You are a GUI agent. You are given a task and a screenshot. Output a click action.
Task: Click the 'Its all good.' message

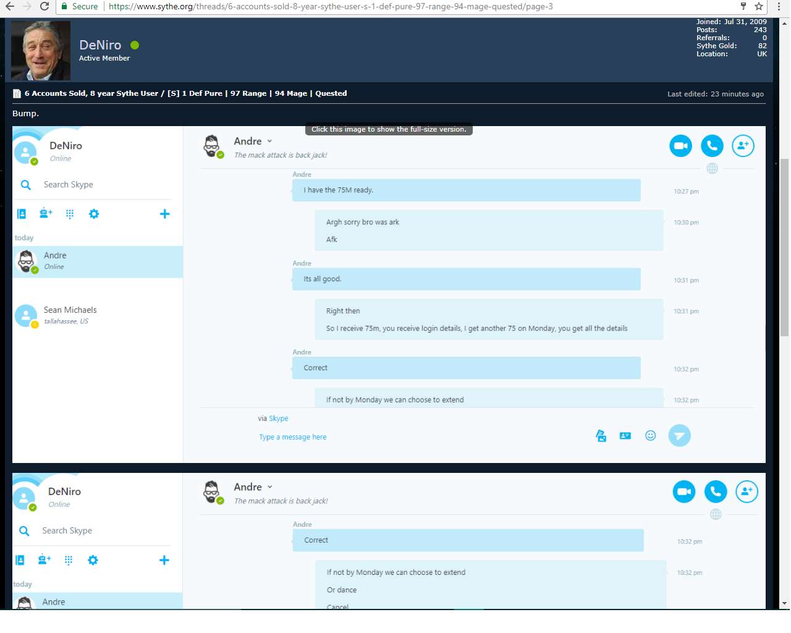pos(467,279)
